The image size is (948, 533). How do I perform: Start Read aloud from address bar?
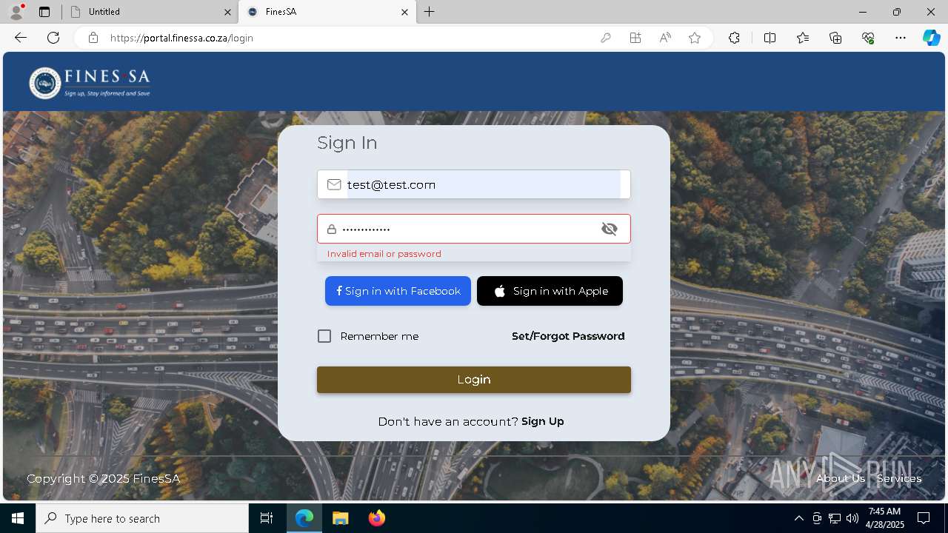tap(665, 38)
